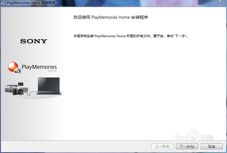Click the PlayMemories Home logo text
This screenshot has height=153, width=227.
(x=39, y=68)
